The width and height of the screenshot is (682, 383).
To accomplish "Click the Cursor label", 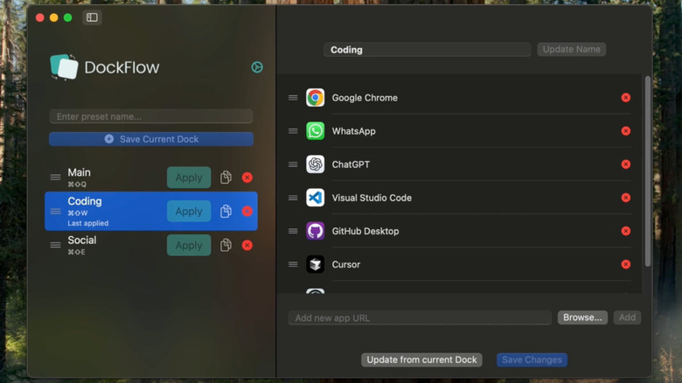I will (345, 265).
